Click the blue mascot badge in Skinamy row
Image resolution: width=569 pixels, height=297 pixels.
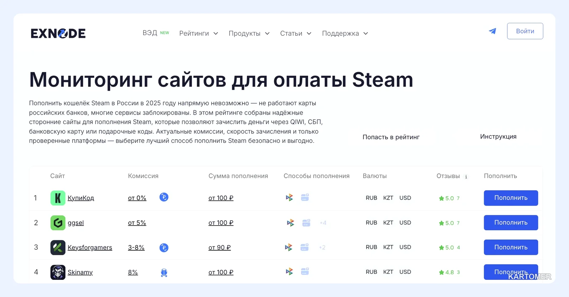[164, 273]
